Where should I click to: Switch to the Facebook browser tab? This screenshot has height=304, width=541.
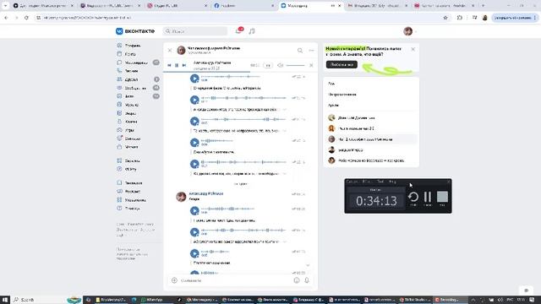243,6
